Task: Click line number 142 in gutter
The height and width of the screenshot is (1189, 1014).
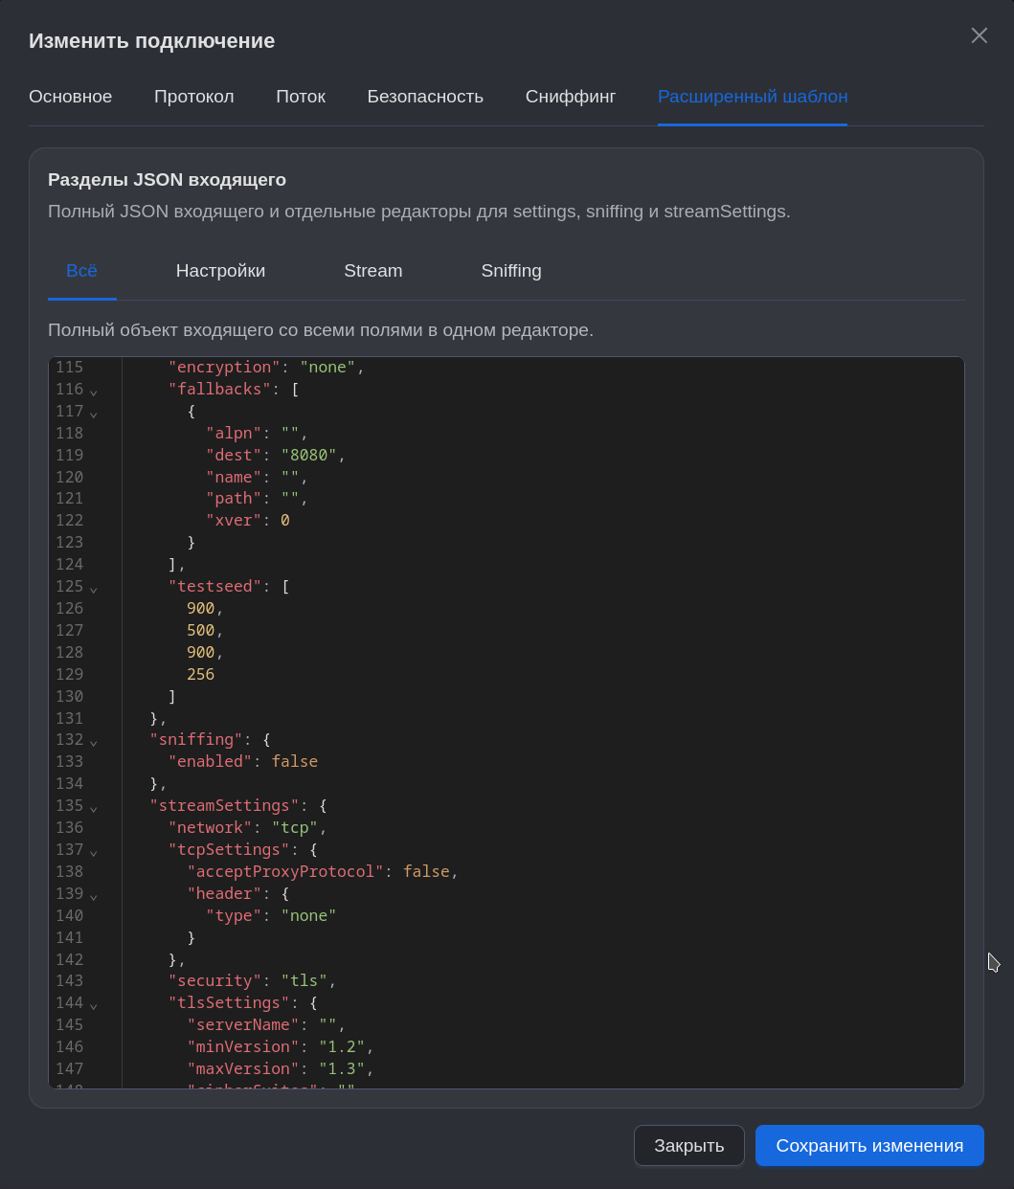Action: (69, 959)
